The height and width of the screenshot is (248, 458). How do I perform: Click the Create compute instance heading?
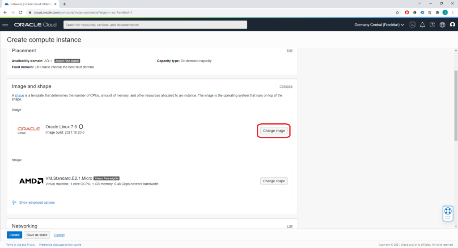click(x=44, y=40)
